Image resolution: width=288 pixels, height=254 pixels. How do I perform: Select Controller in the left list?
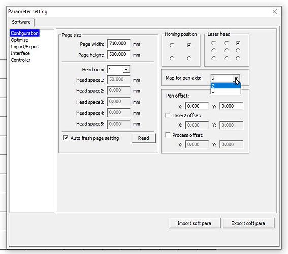[20, 60]
